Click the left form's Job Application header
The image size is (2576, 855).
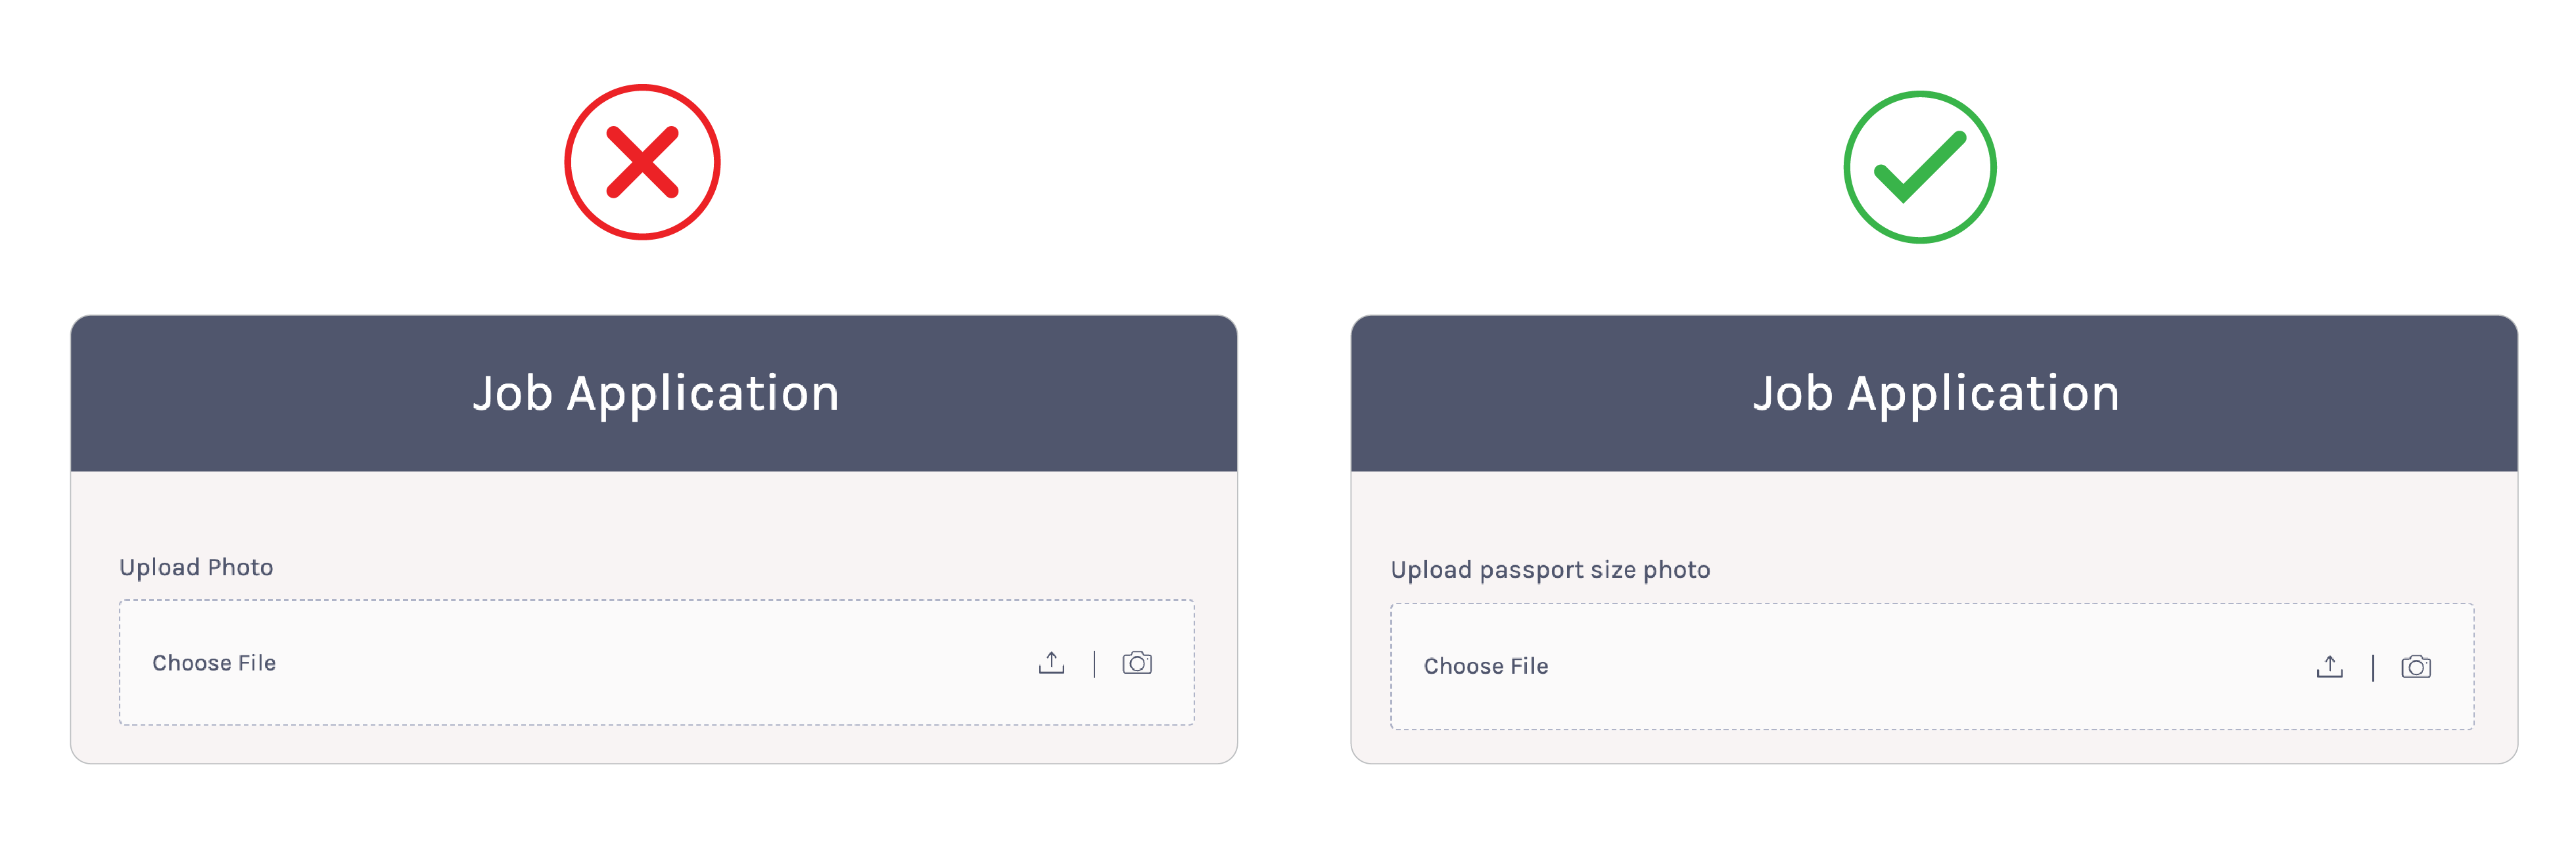655,393
